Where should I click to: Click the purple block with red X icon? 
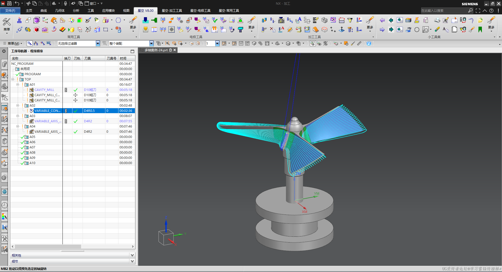pyautogui.click(x=197, y=30)
